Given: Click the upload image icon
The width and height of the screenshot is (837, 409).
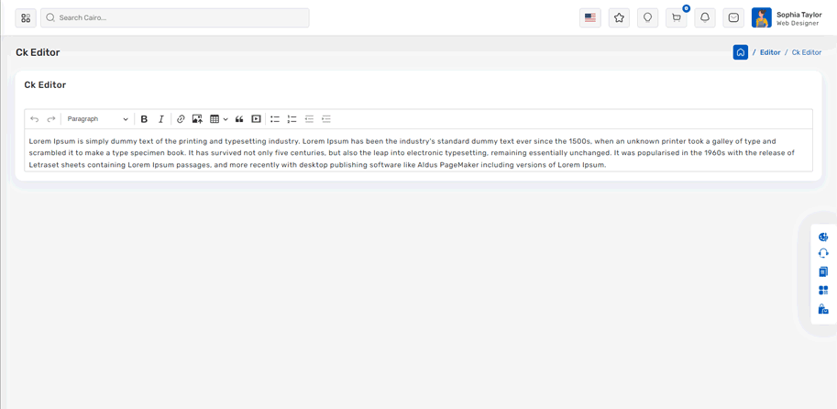Looking at the screenshot, I should click(x=197, y=119).
